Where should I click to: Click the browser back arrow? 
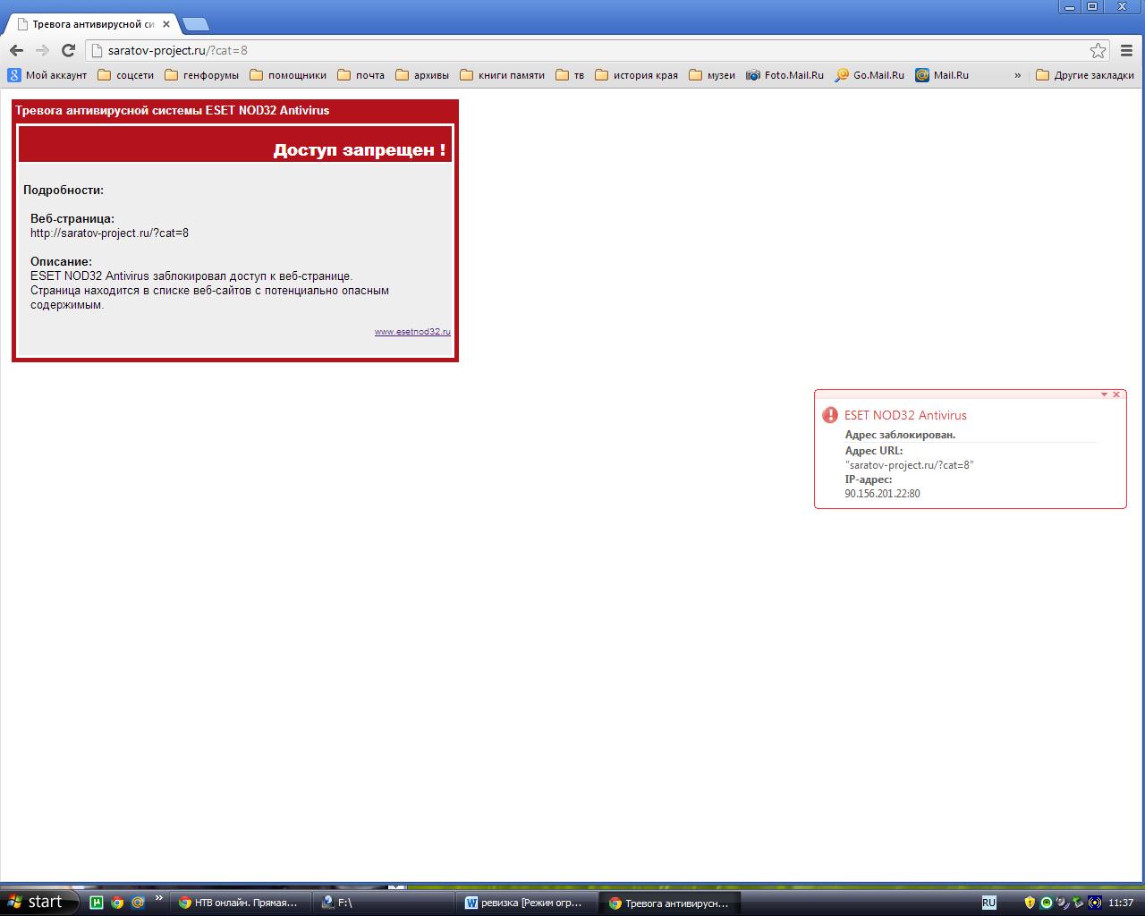coord(16,50)
